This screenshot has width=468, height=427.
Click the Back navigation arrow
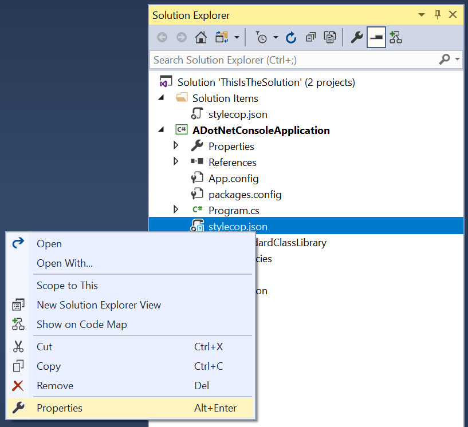(162, 37)
